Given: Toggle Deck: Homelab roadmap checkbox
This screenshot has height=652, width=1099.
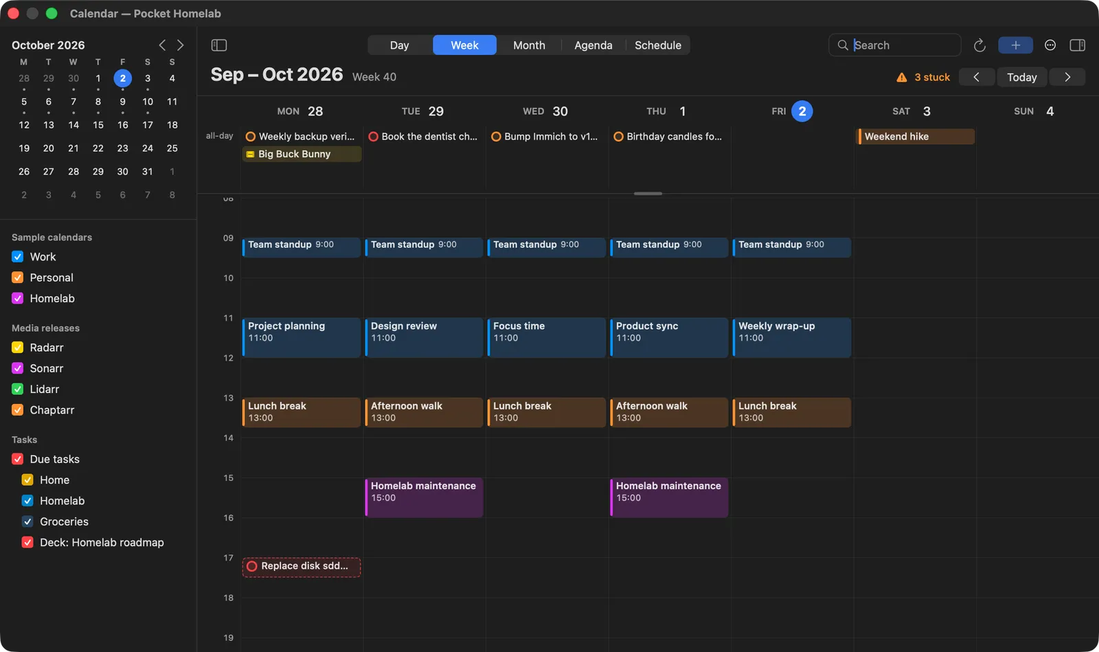Looking at the screenshot, I should coord(27,543).
